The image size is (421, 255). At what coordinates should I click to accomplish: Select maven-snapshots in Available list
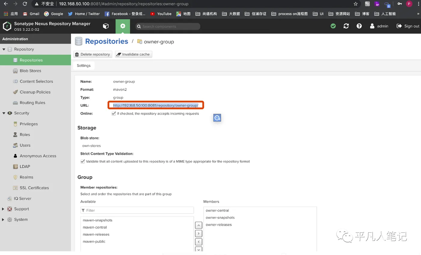[137, 220]
